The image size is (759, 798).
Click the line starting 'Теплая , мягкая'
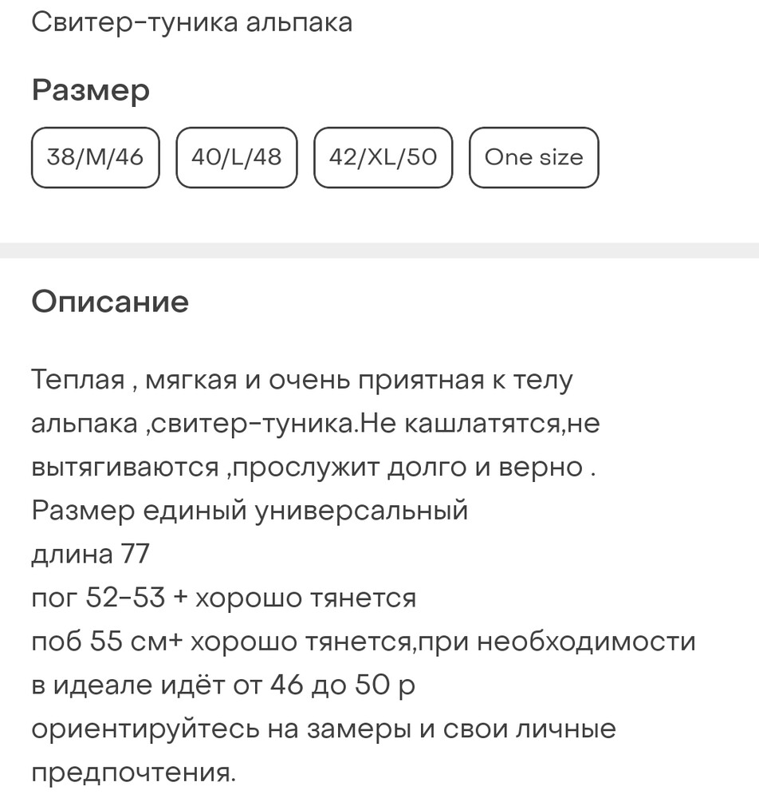[302, 380]
